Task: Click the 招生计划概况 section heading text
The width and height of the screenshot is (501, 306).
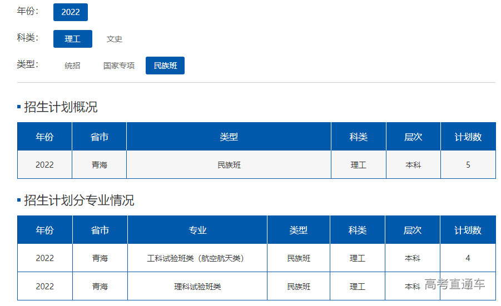Action: click(61, 107)
